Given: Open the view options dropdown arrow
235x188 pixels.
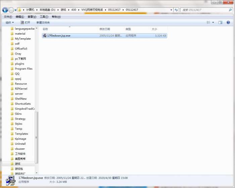Looking at the screenshot, I should click(213, 22).
